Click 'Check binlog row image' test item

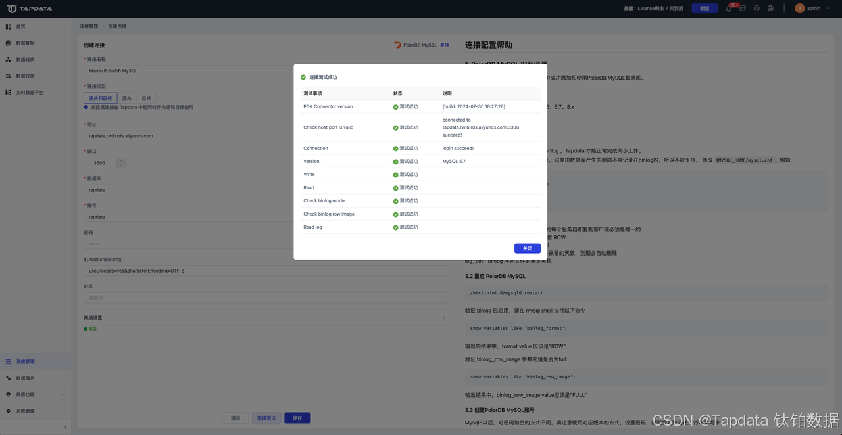pyautogui.click(x=329, y=214)
